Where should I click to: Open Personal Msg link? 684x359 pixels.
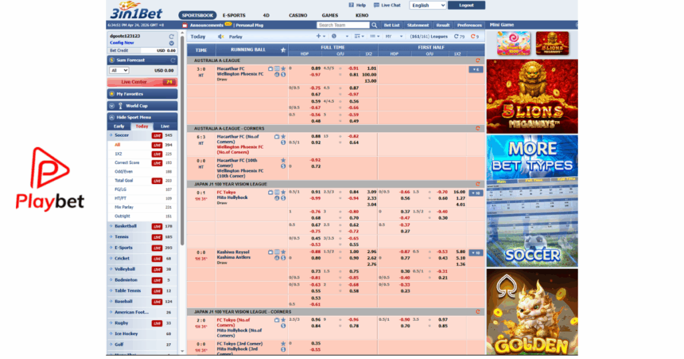coord(250,25)
